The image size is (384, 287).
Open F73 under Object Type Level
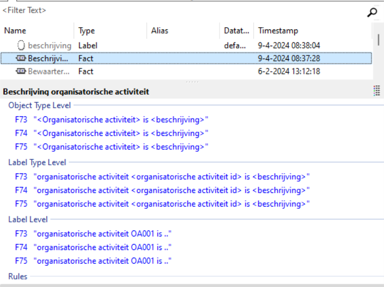pos(21,119)
